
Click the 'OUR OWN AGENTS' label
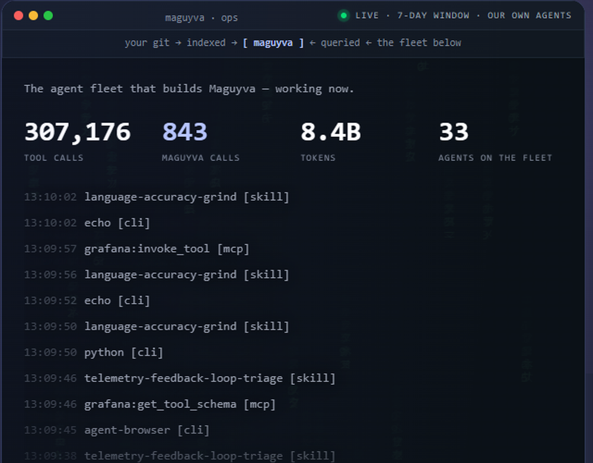point(529,15)
